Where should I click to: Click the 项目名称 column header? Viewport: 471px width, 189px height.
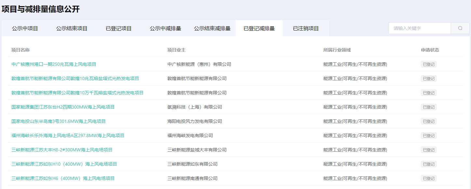click(20, 50)
